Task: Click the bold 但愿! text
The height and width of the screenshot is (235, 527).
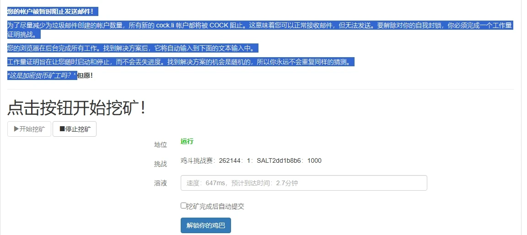Action: pyautogui.click(x=85, y=75)
